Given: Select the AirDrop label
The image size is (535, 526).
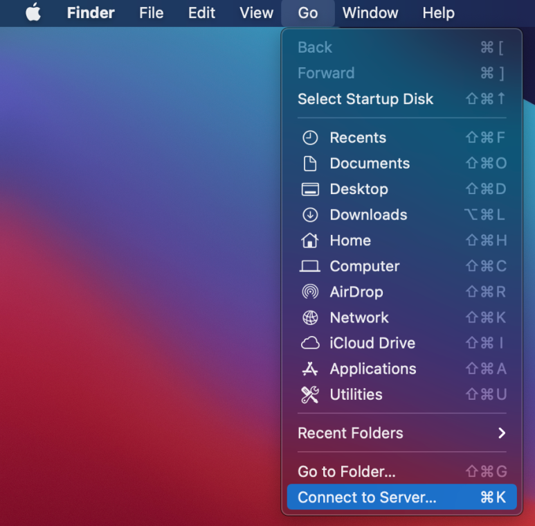Looking at the screenshot, I should pos(356,292).
